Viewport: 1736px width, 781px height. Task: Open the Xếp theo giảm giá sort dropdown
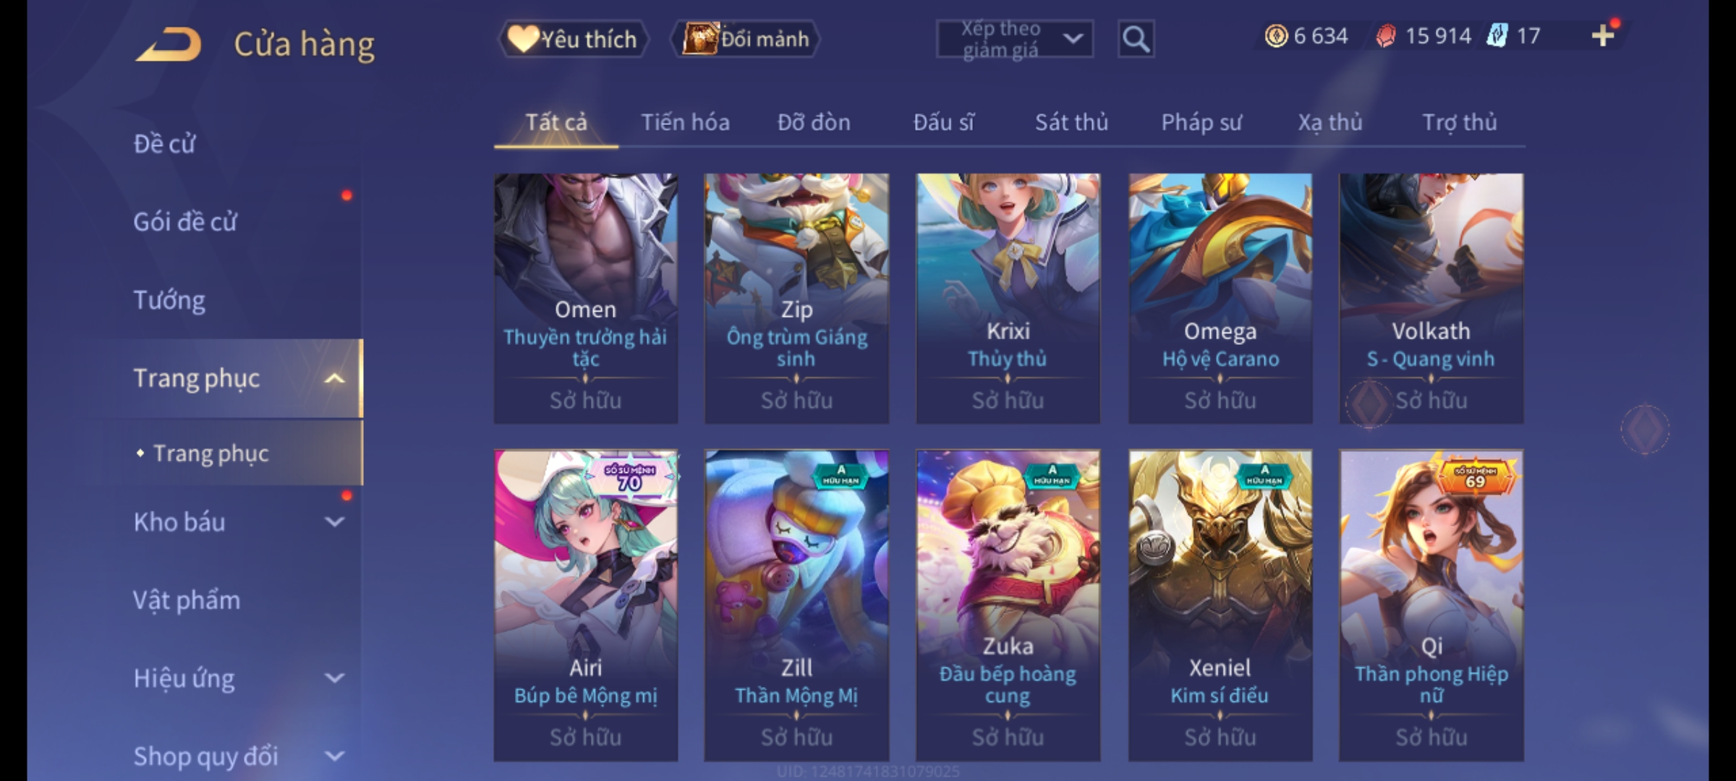1014,39
